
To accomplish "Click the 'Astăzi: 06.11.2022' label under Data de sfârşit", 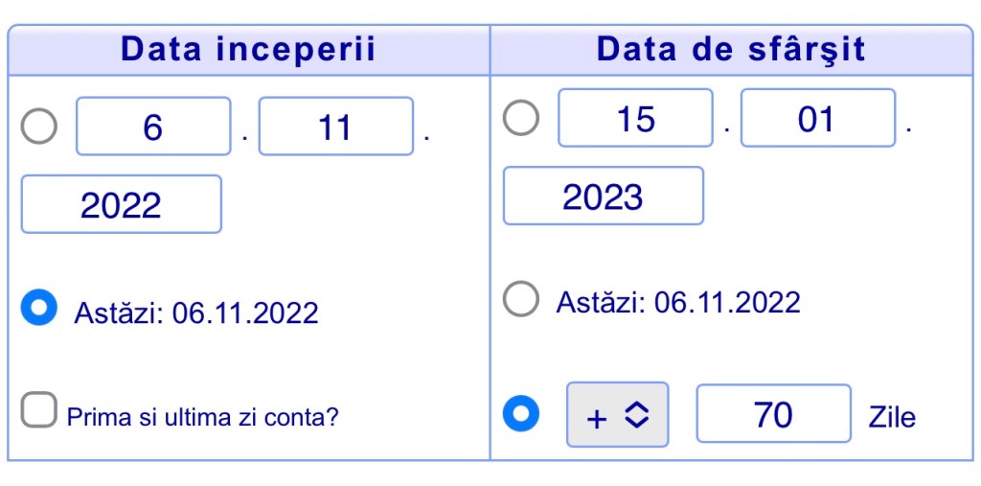I will click(677, 304).
